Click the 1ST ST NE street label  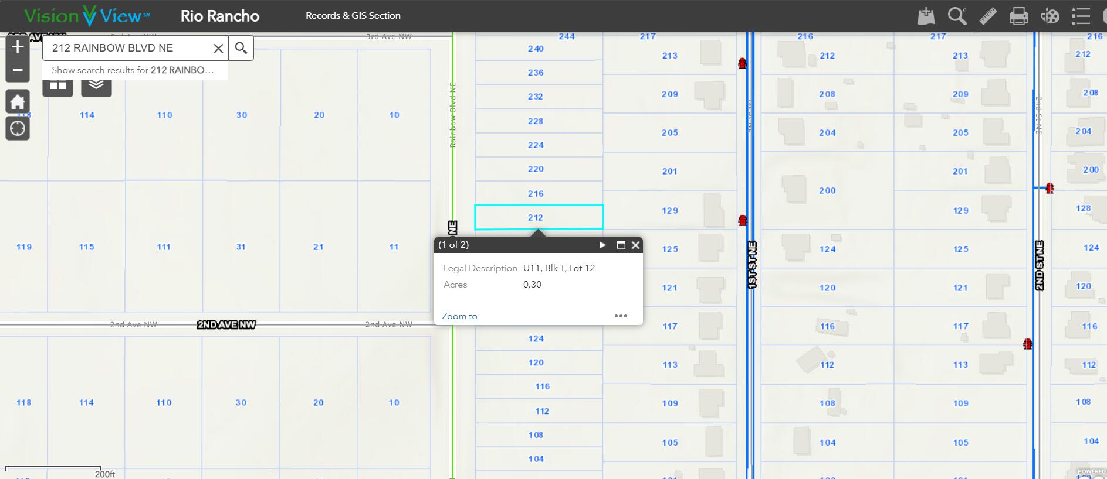[753, 265]
